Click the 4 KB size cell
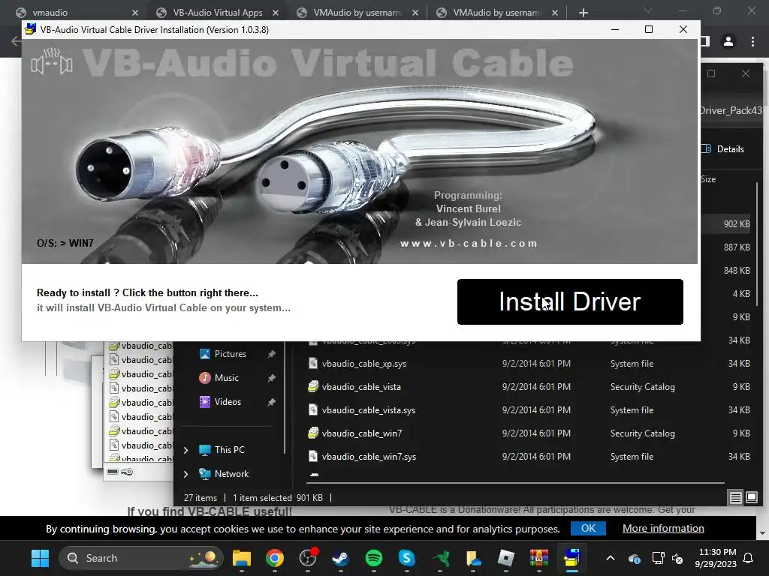The image size is (769, 576). click(x=741, y=294)
